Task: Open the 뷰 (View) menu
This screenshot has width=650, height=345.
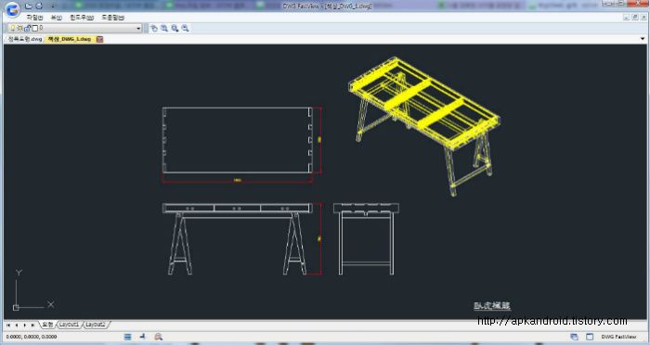Action: tap(56, 18)
